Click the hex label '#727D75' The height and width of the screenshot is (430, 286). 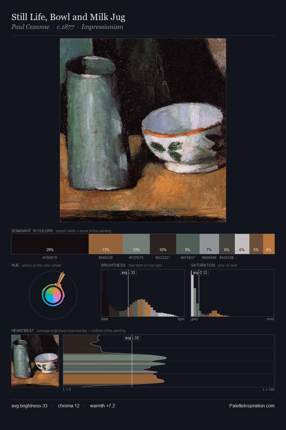click(136, 258)
